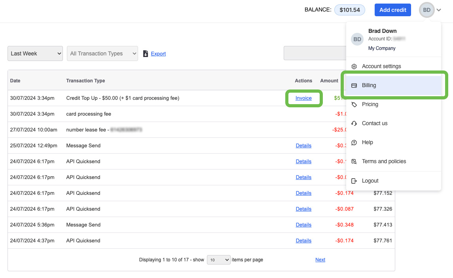The image size is (453, 278).
Task: Open Details for 25/07/2024 12:49pm Message Send
Action: 303,145
